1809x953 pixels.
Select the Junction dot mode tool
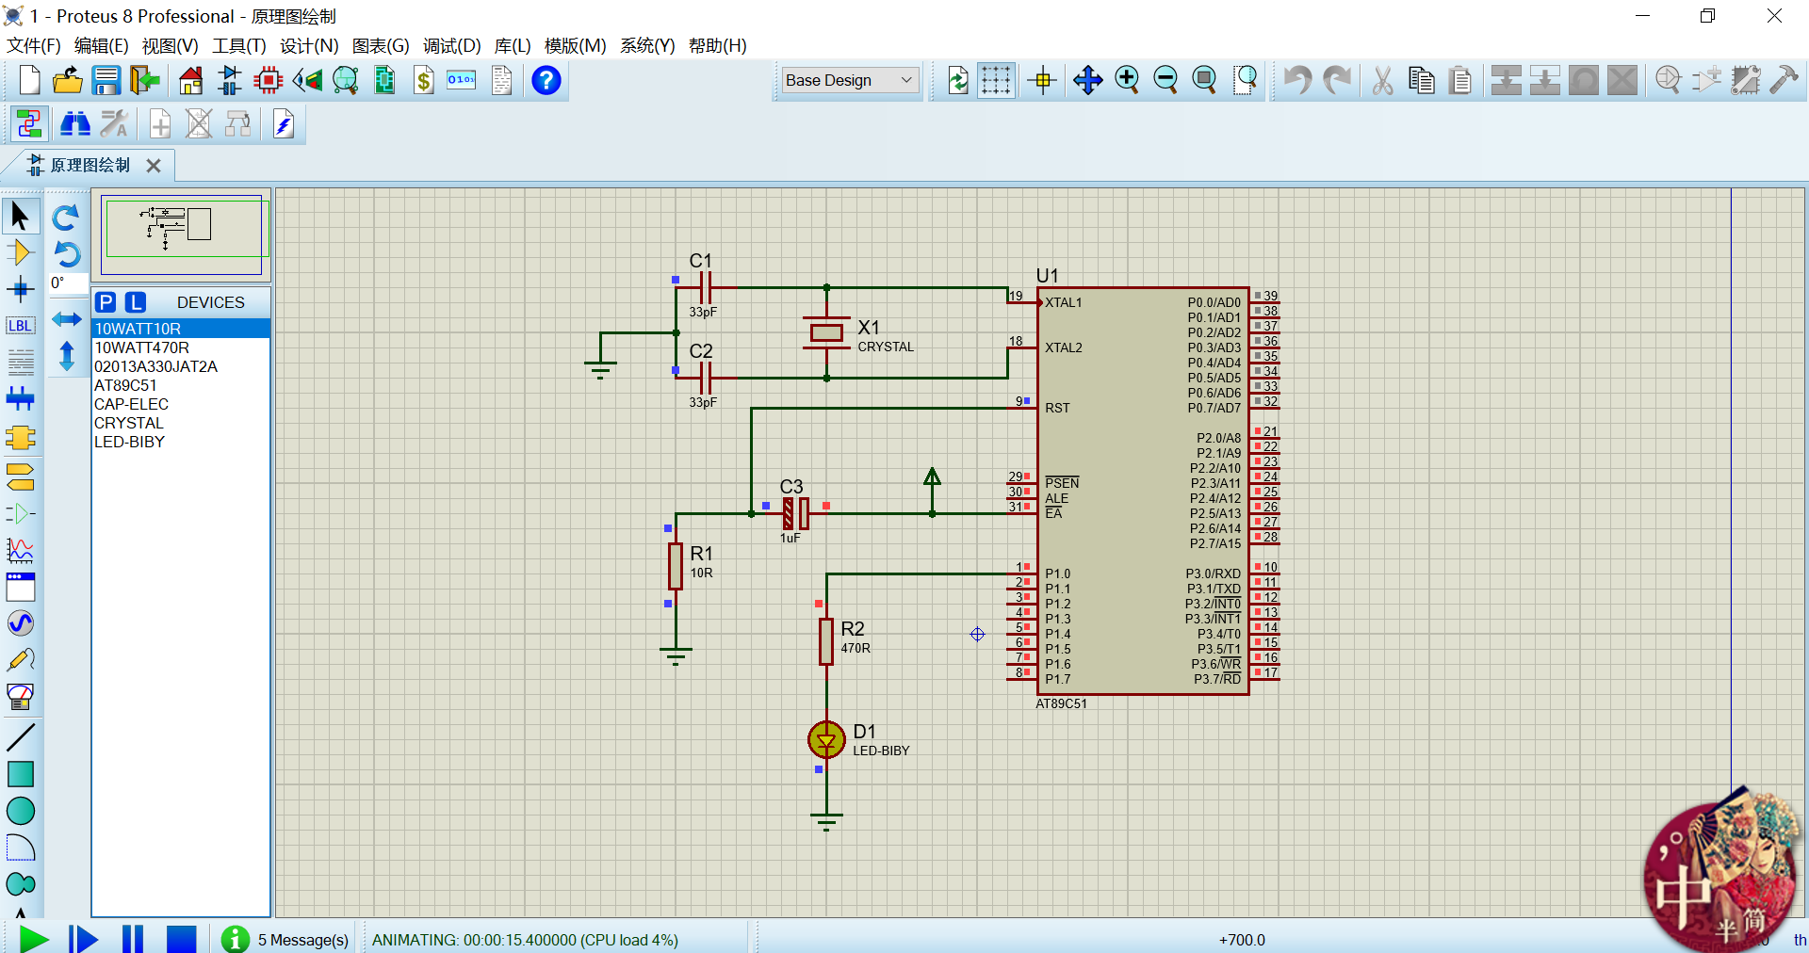pos(20,289)
